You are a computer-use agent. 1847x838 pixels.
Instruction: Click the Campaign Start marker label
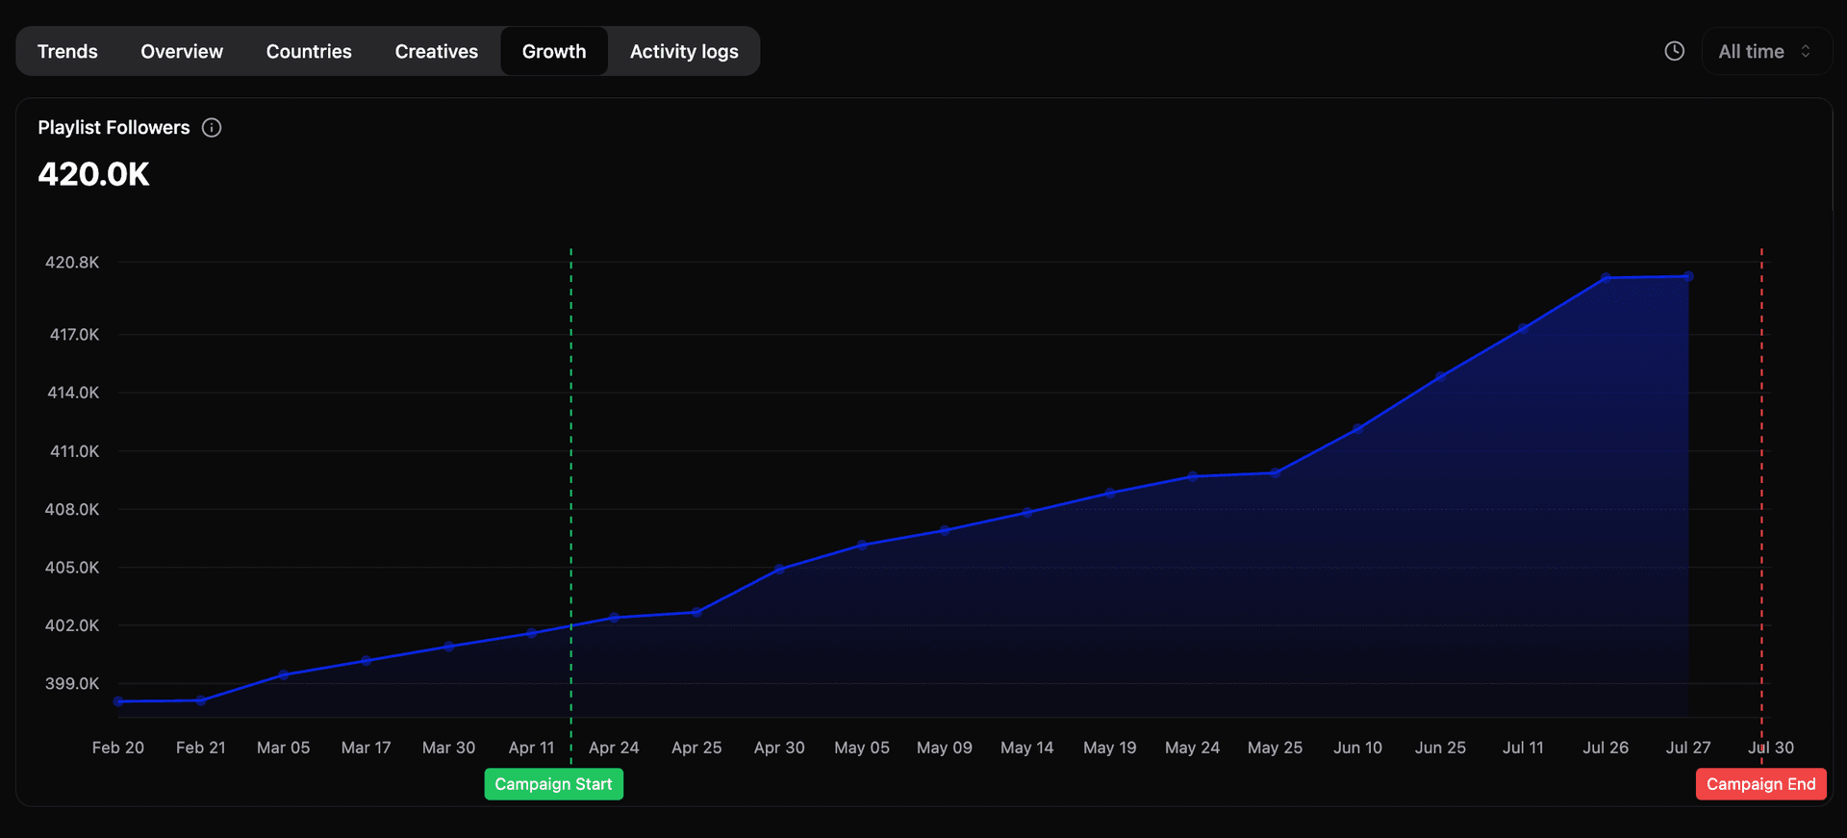click(x=554, y=784)
